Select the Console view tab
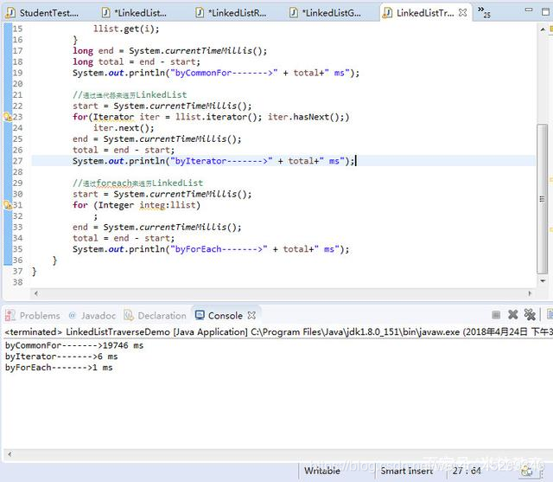553x482 pixels. [x=219, y=315]
